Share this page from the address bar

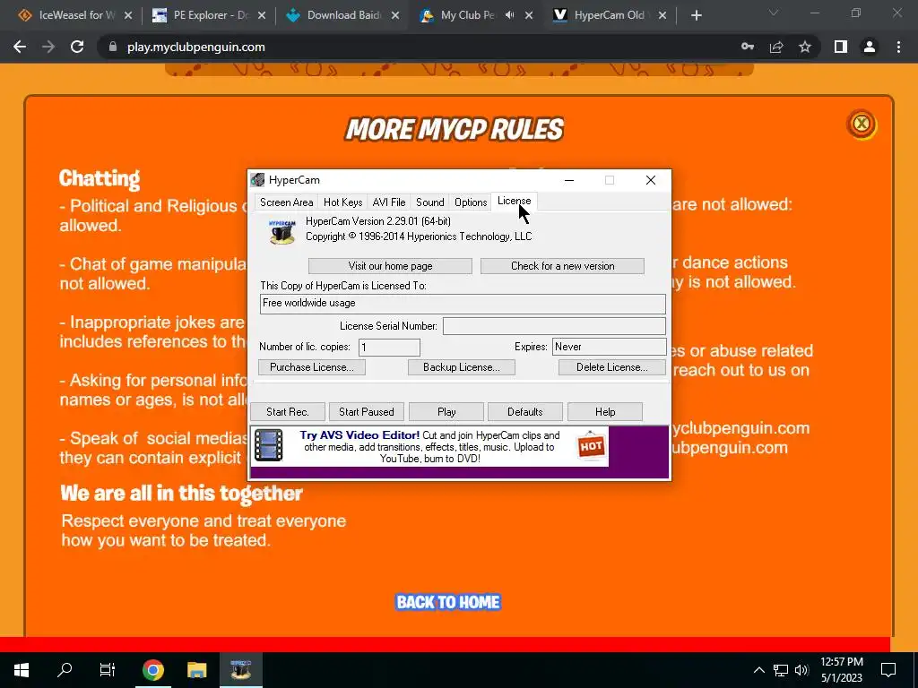pos(776,47)
